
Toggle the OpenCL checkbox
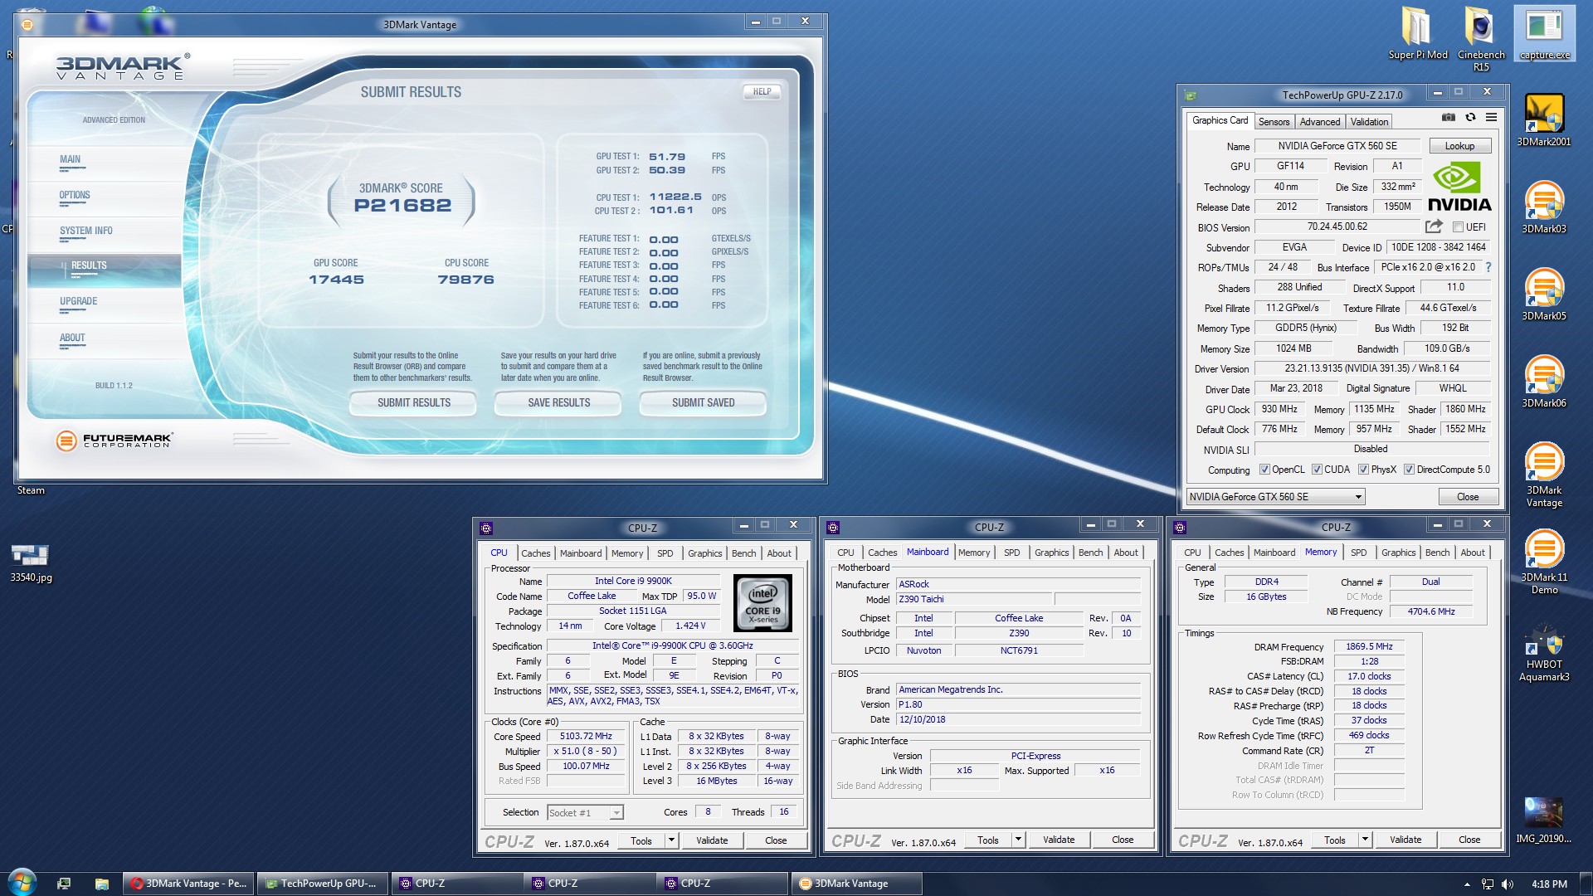[x=1264, y=470]
